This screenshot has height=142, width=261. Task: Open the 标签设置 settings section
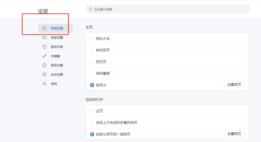tap(57, 38)
